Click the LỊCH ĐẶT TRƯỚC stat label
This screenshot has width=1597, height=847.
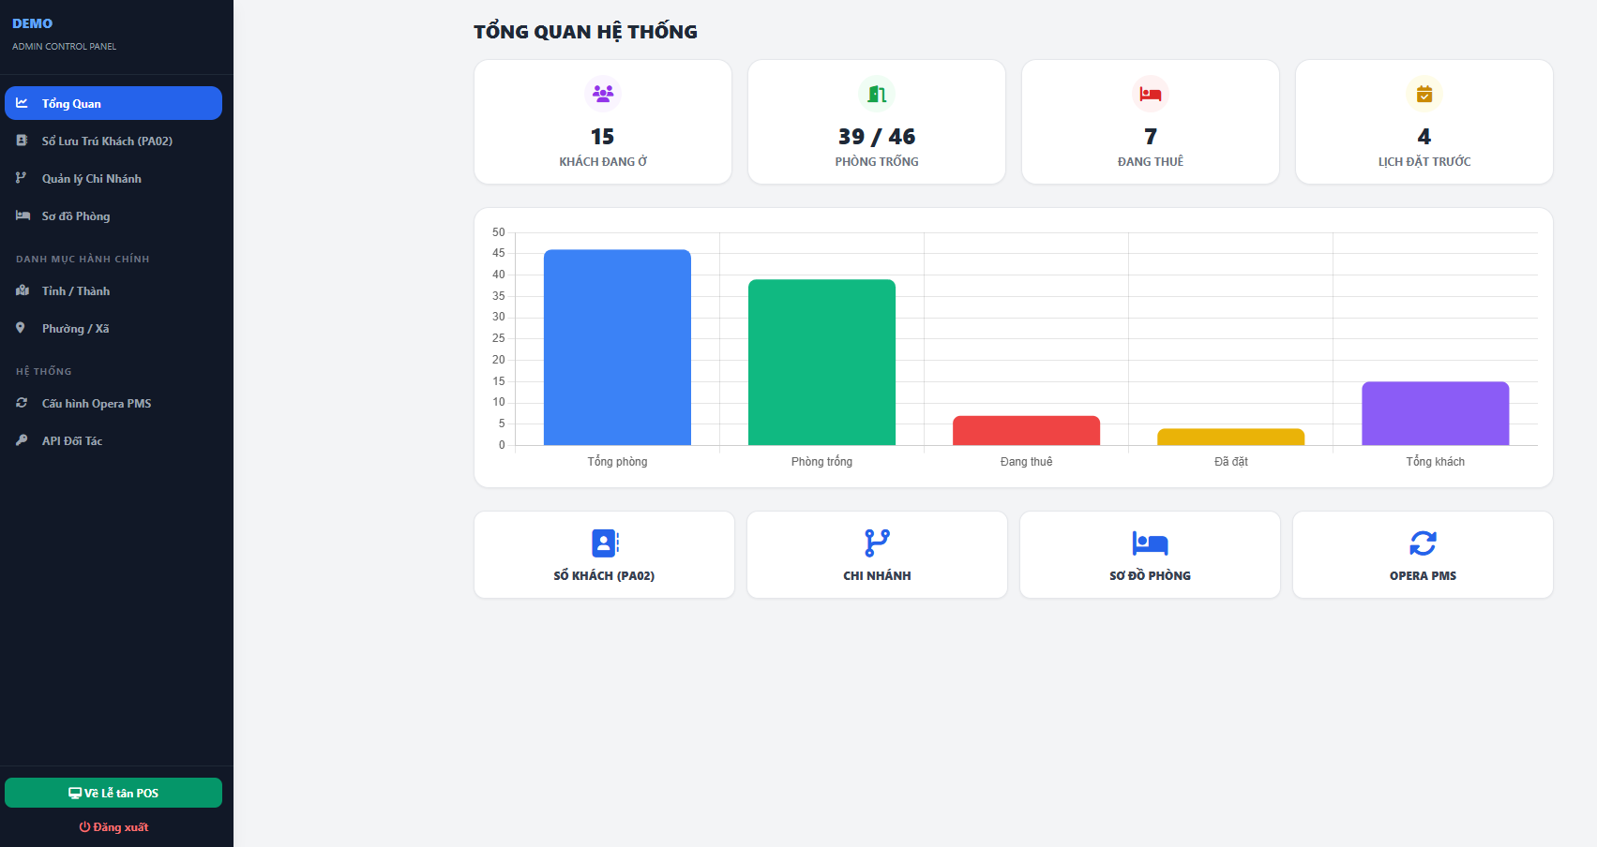1424,162
